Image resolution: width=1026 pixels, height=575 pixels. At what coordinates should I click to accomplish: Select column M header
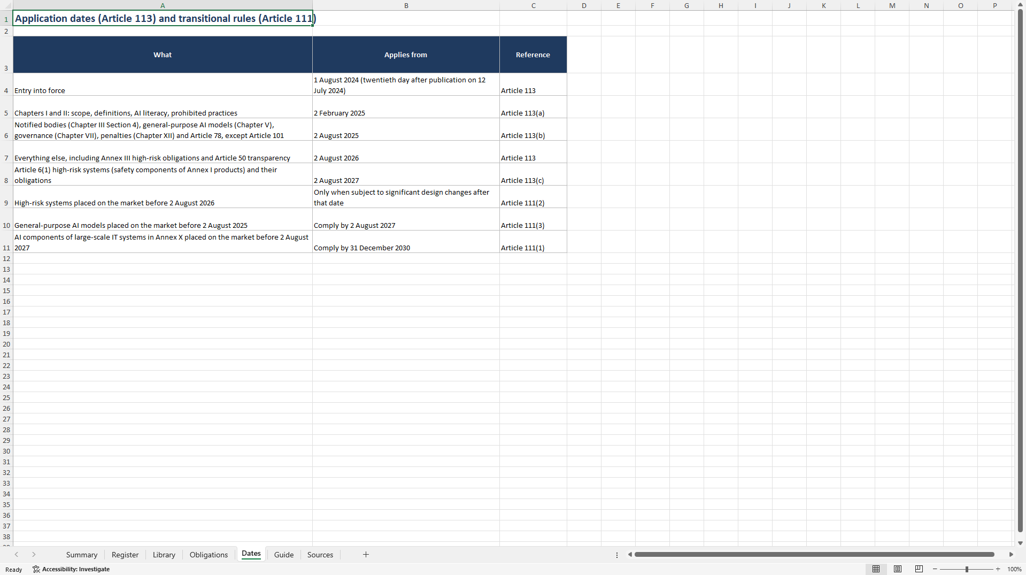click(892, 5)
